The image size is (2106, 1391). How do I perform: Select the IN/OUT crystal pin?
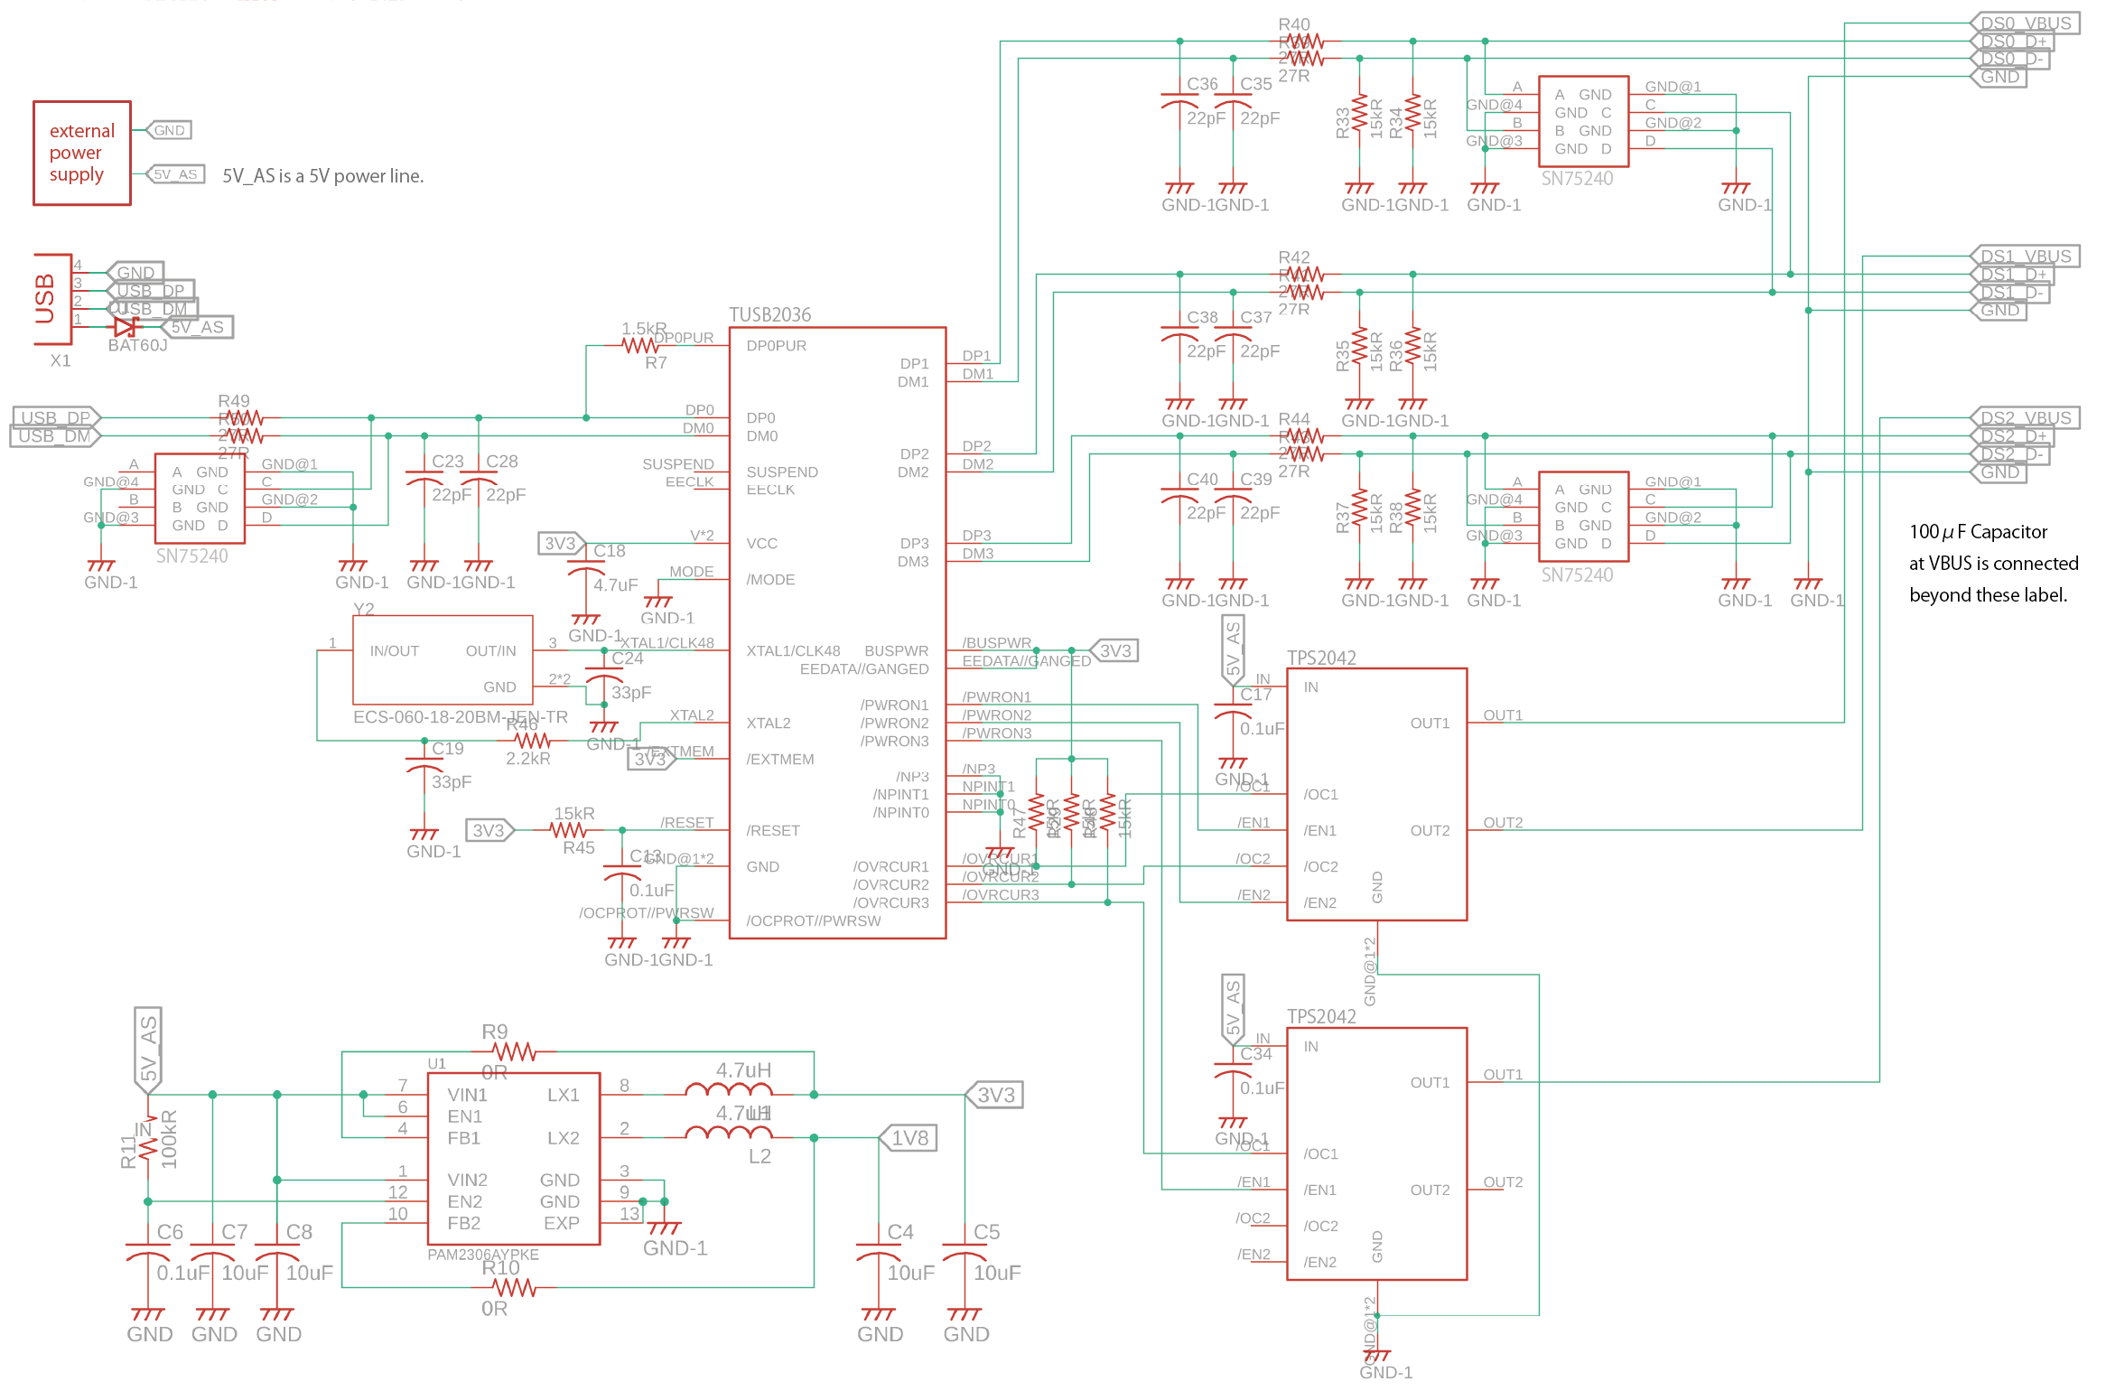pyautogui.click(x=395, y=650)
